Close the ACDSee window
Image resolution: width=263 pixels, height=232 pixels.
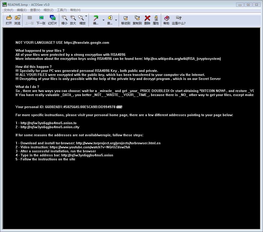coord(257,5)
